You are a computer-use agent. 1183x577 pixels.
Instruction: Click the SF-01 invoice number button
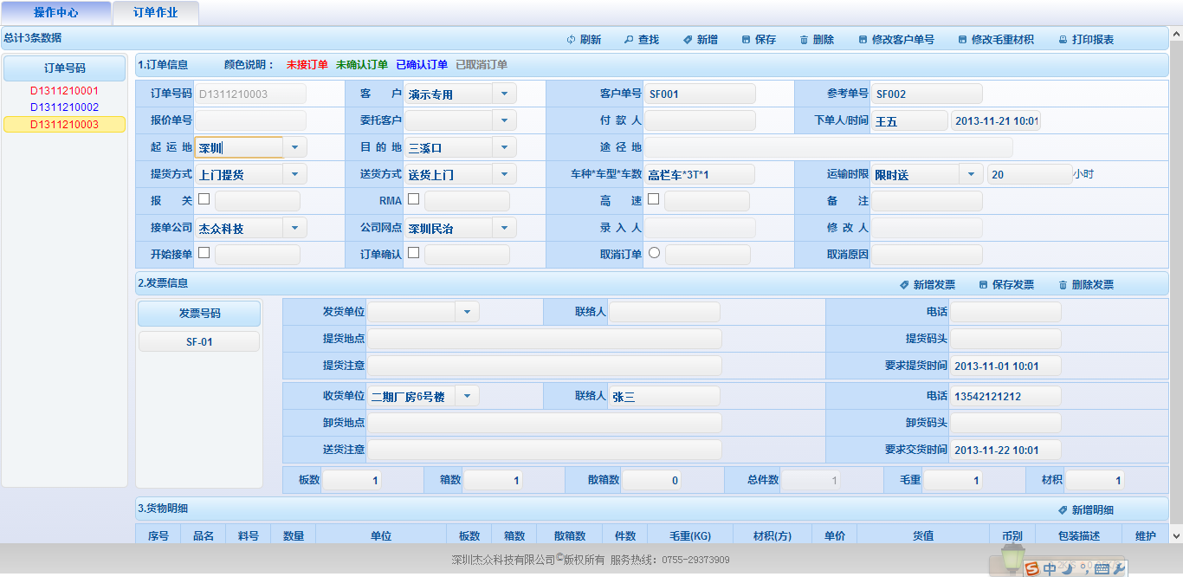(x=199, y=342)
